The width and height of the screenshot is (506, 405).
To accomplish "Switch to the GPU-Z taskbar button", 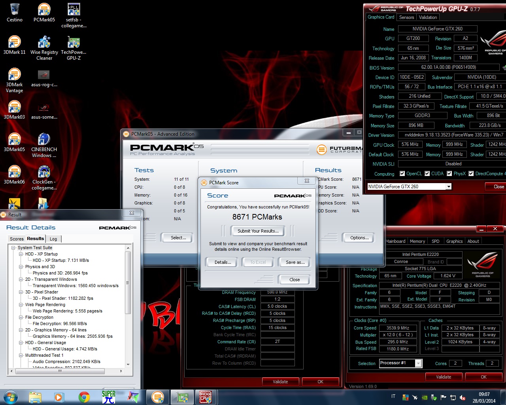I will 182,397.
